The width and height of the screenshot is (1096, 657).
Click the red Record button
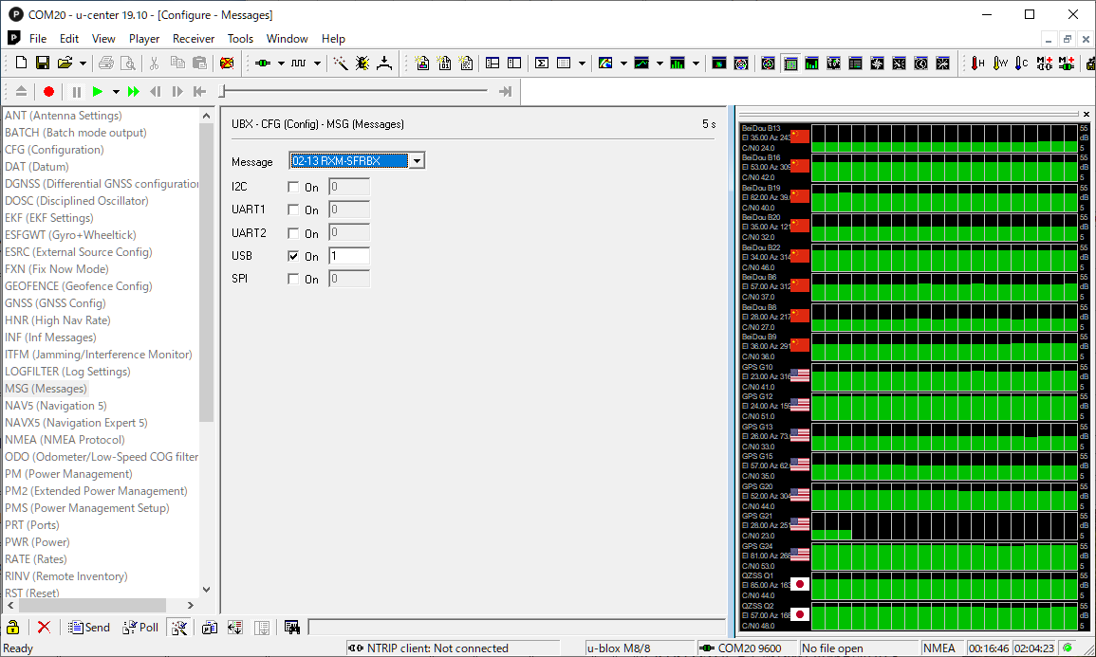pos(48,91)
